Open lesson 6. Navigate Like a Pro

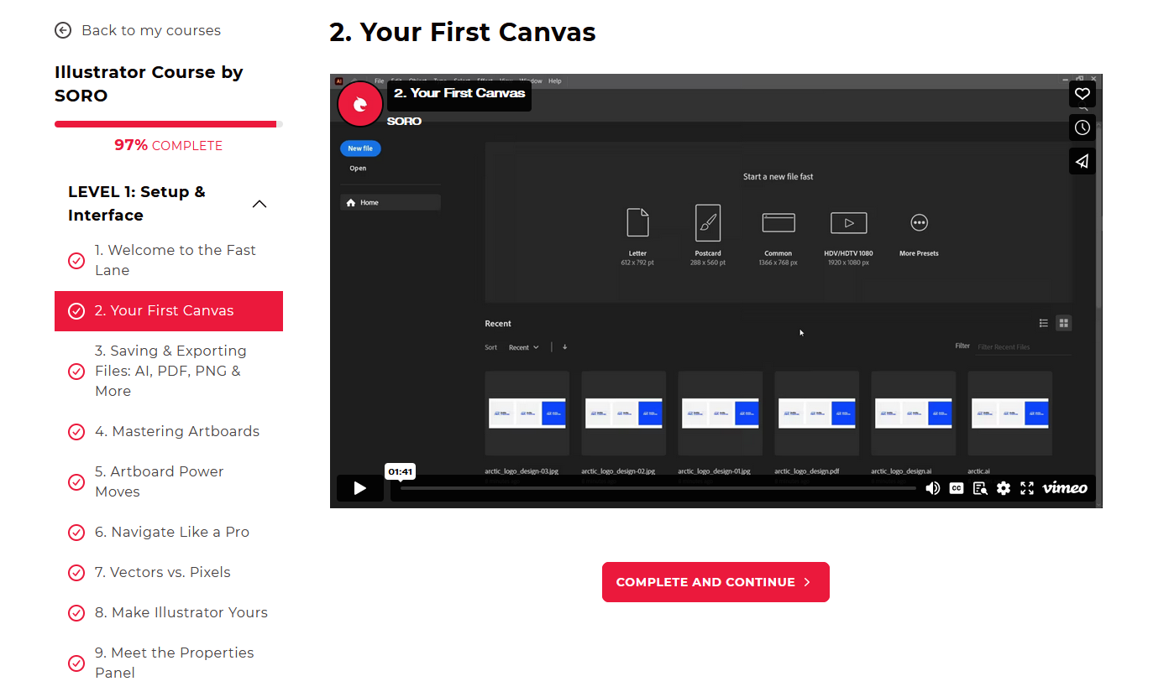pos(171,532)
